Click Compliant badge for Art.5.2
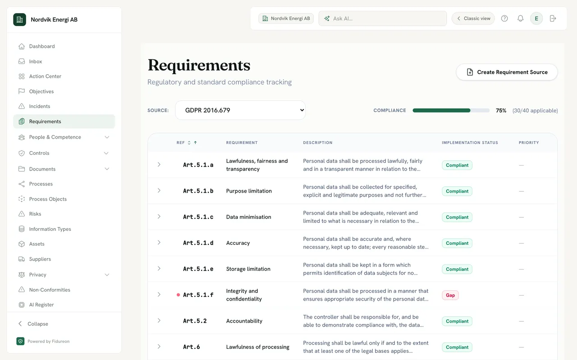Viewport: 577px width, 360px height. point(457,321)
